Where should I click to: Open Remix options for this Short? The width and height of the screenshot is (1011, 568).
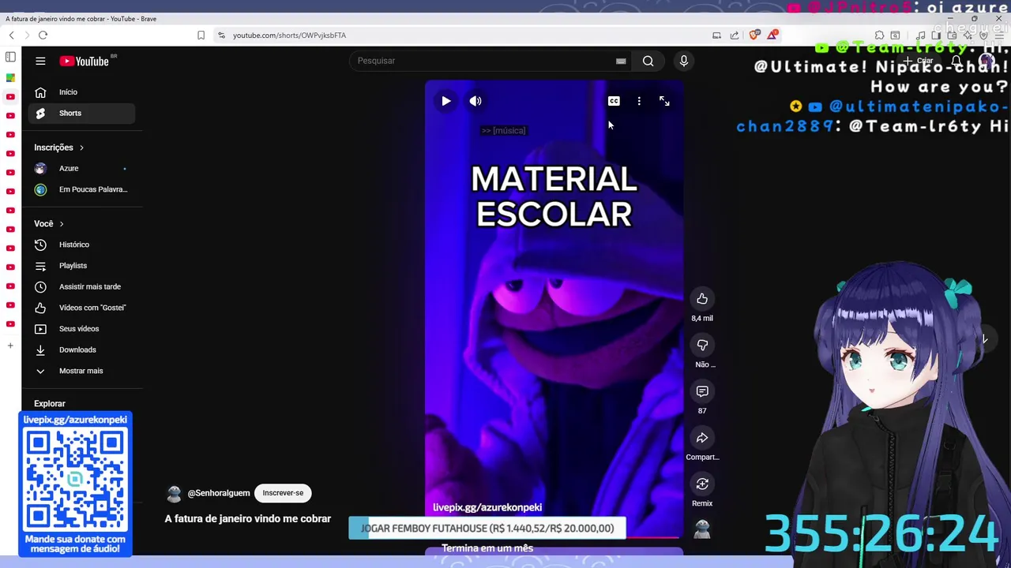click(x=702, y=484)
